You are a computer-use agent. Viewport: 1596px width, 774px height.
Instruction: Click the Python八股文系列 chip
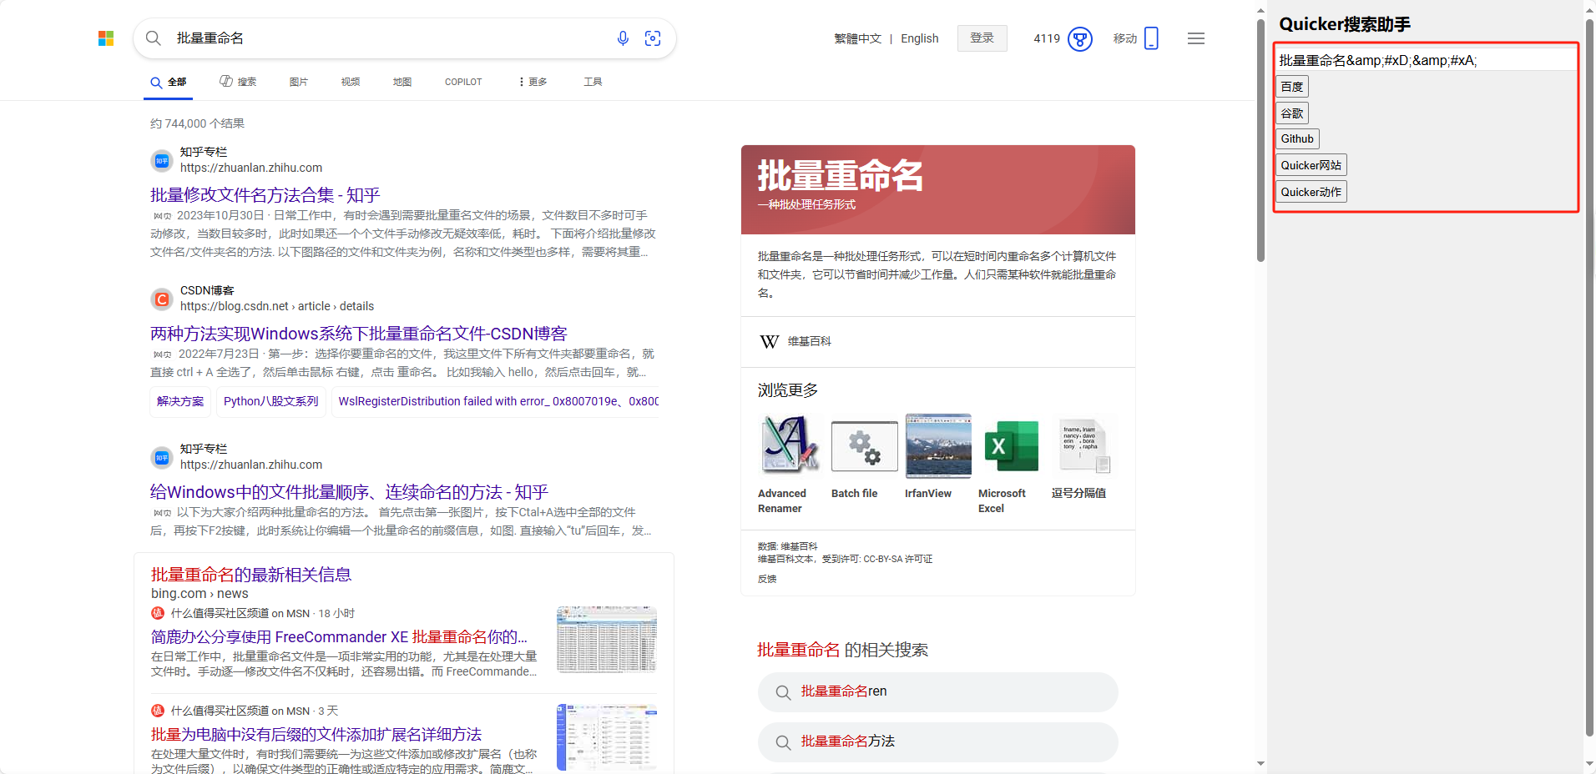coord(271,401)
